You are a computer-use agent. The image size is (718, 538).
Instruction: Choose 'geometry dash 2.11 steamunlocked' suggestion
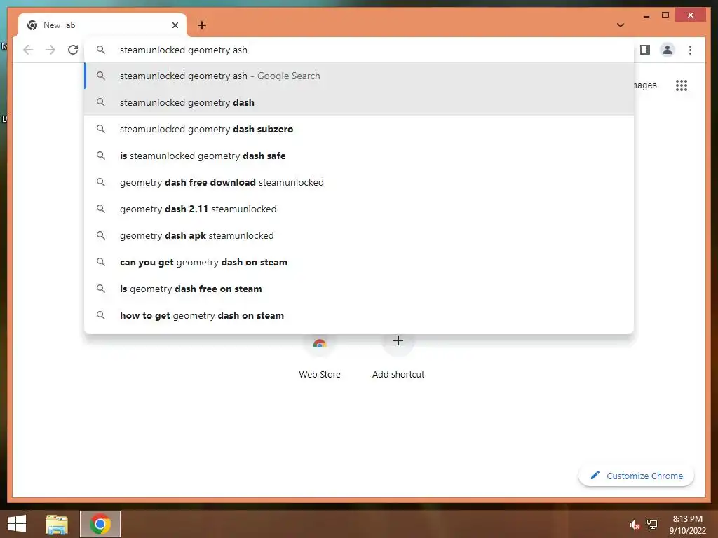click(360, 209)
